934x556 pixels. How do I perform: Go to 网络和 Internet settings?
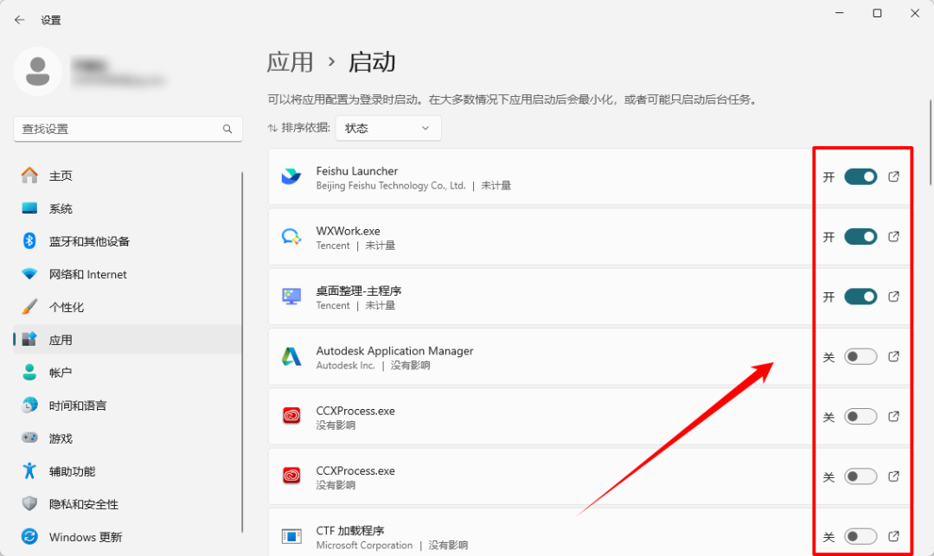click(127, 274)
